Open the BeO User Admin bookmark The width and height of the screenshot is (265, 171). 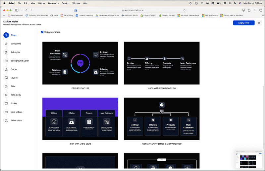coord(130,15)
